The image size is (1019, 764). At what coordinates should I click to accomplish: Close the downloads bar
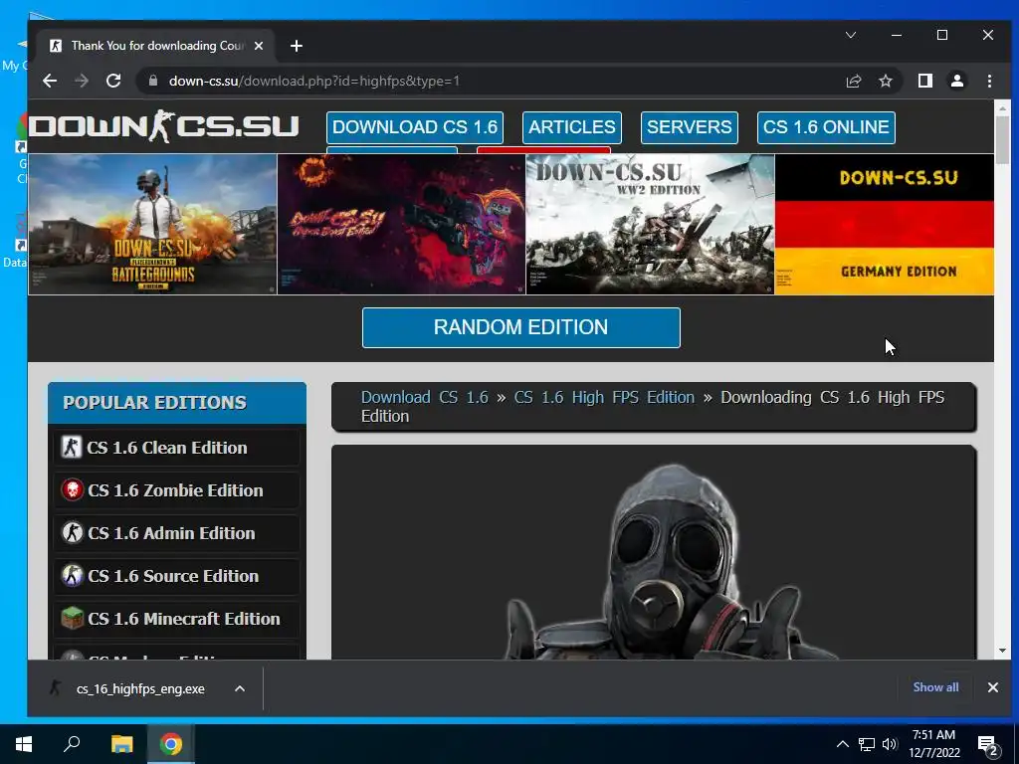pyautogui.click(x=992, y=687)
